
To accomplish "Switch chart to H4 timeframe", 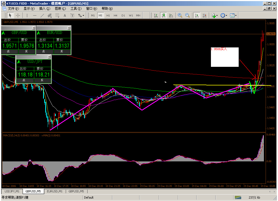I will [x=115, y=16].
